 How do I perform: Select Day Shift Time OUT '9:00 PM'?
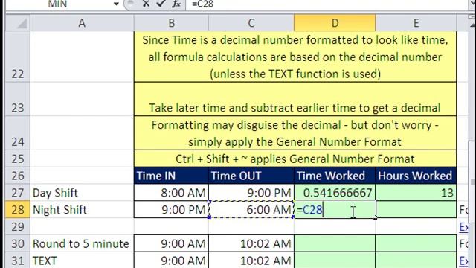pyautogui.click(x=251, y=192)
